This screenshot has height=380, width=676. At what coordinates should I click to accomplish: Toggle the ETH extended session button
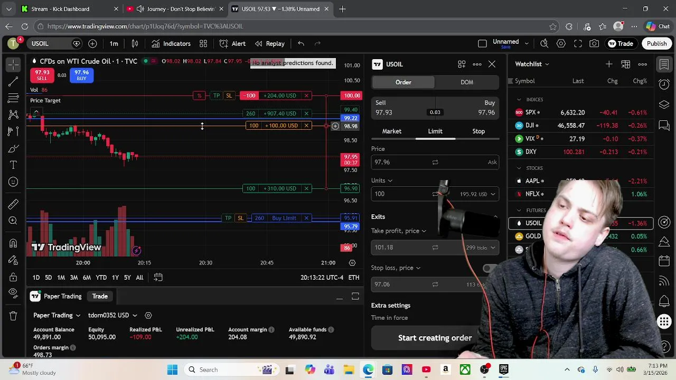pos(354,277)
